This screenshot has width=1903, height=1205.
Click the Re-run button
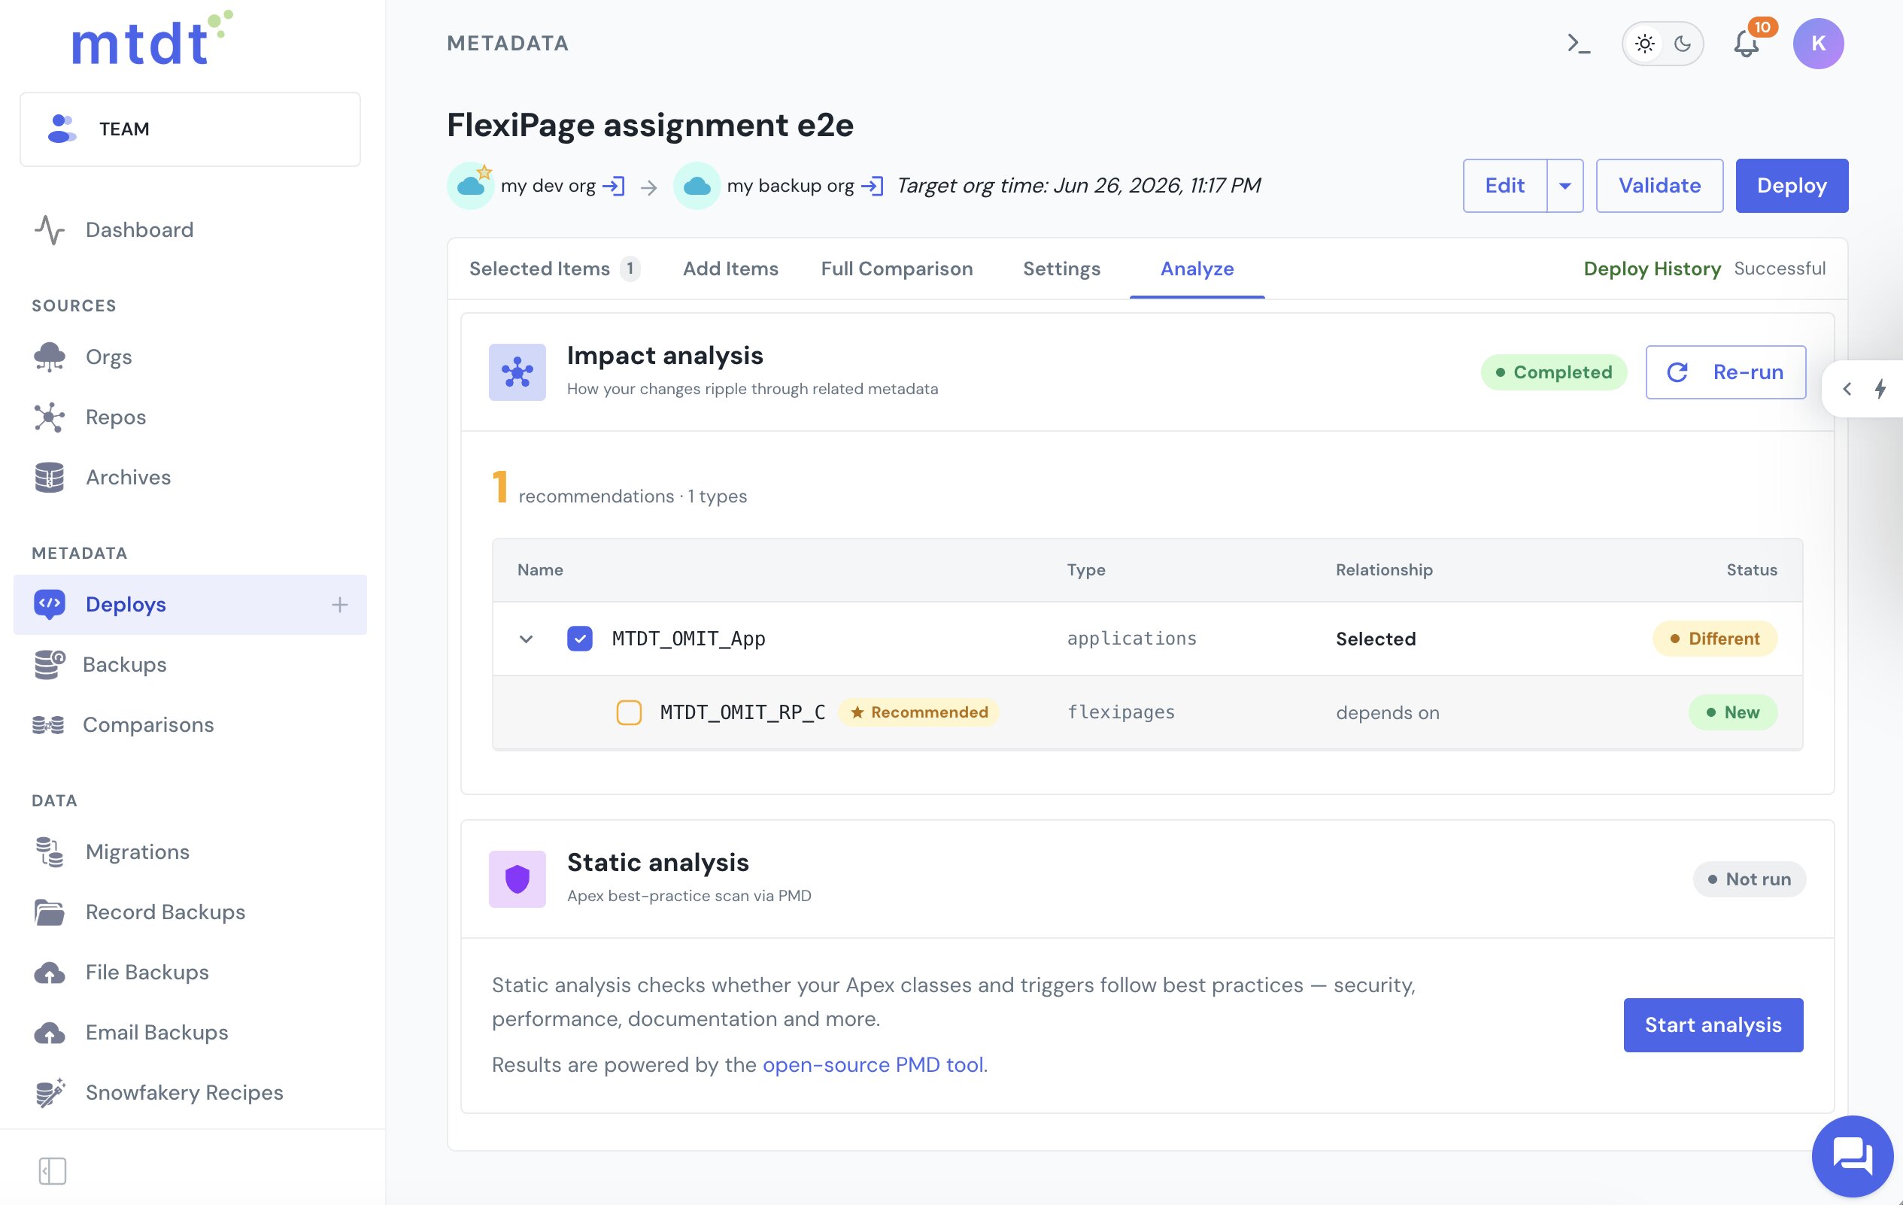tap(1725, 372)
